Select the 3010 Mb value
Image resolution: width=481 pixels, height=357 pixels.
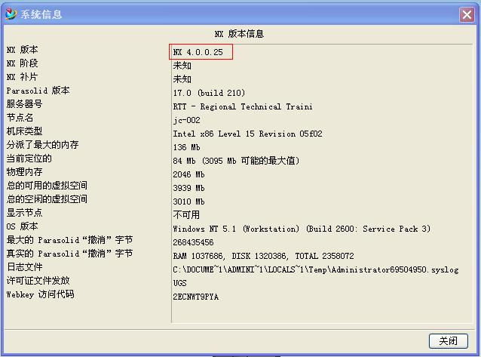point(188,202)
